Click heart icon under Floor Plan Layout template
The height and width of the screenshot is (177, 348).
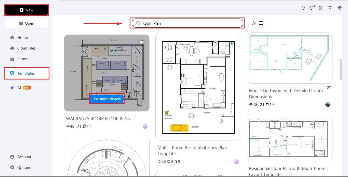click(x=260, y=104)
